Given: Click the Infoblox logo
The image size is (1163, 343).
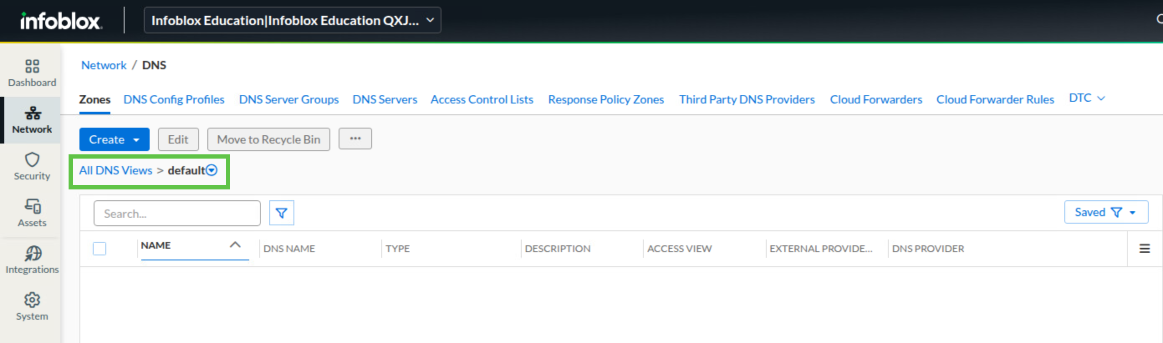Looking at the screenshot, I should coord(61,21).
